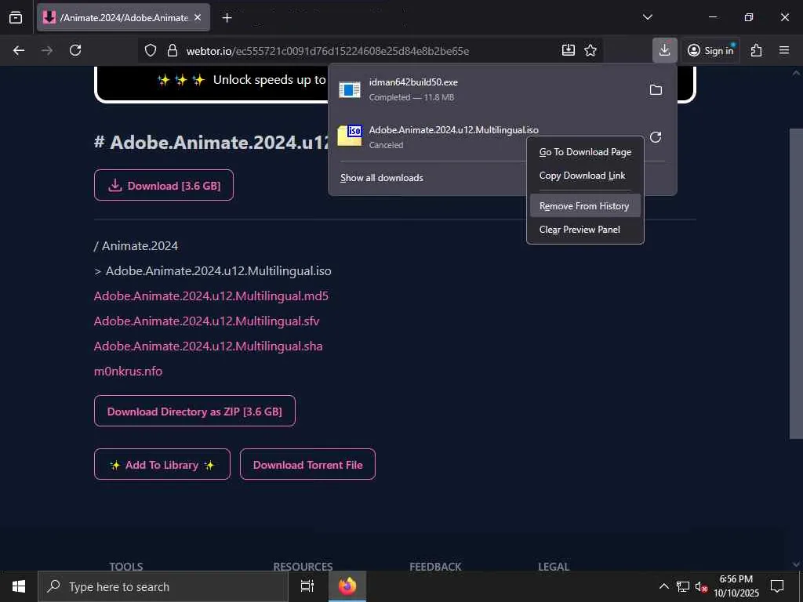Click the LEGAL footer heading
803x602 pixels.
click(554, 567)
